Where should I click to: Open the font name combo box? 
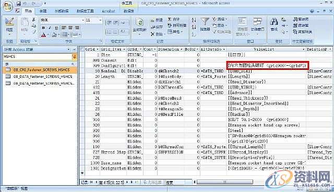(x=62, y=20)
